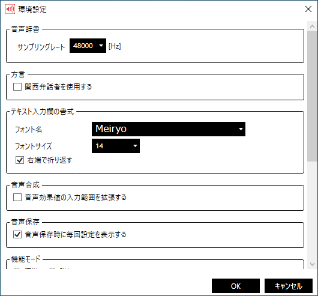Open the フォントサイズ 14 dropdown

[116, 146]
